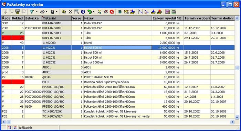Click the date cell 15.6.2008
The image size is (241, 131).
point(197,53)
